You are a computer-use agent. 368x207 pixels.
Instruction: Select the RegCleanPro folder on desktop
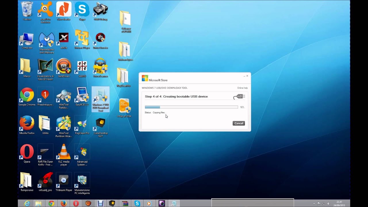tap(124, 77)
